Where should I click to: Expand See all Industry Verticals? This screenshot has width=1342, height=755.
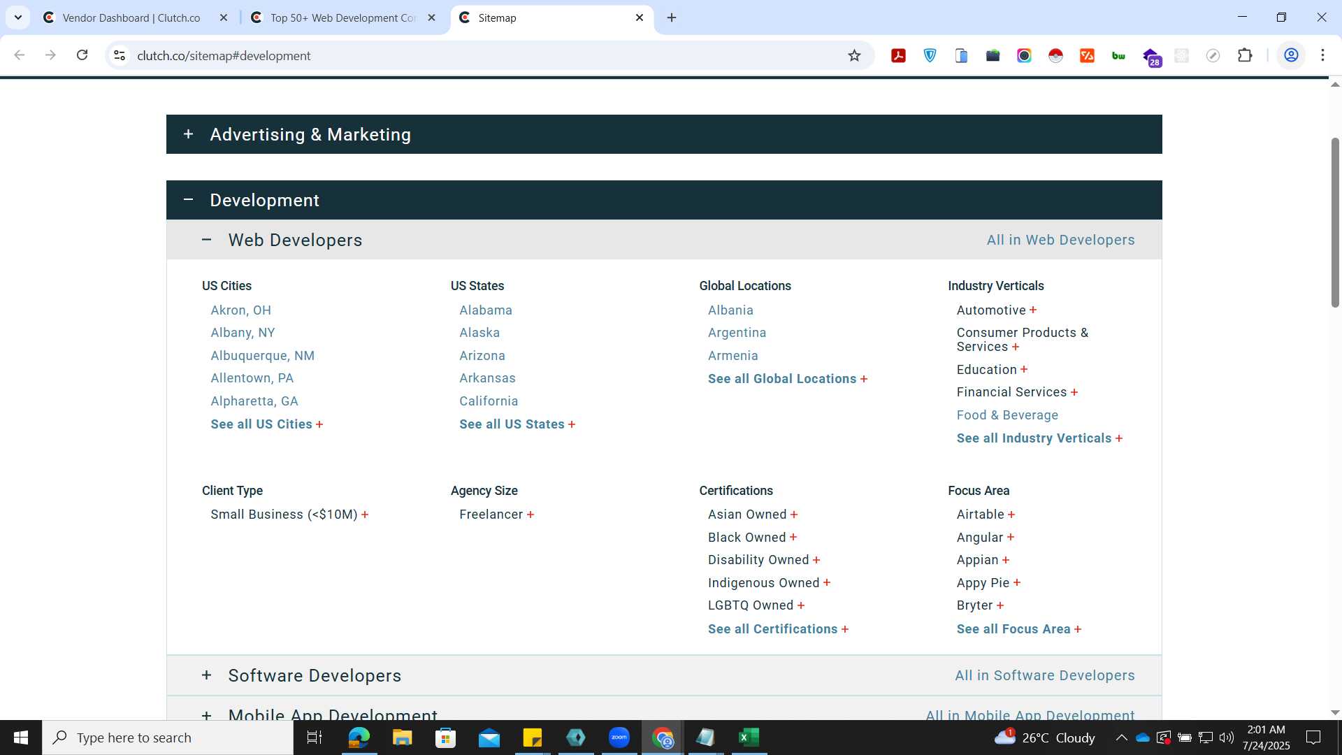pos(1039,438)
